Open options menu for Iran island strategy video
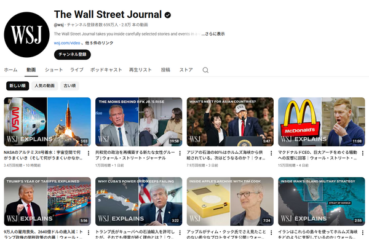The width and height of the screenshot is (369, 246). pyautogui.click(x=363, y=232)
